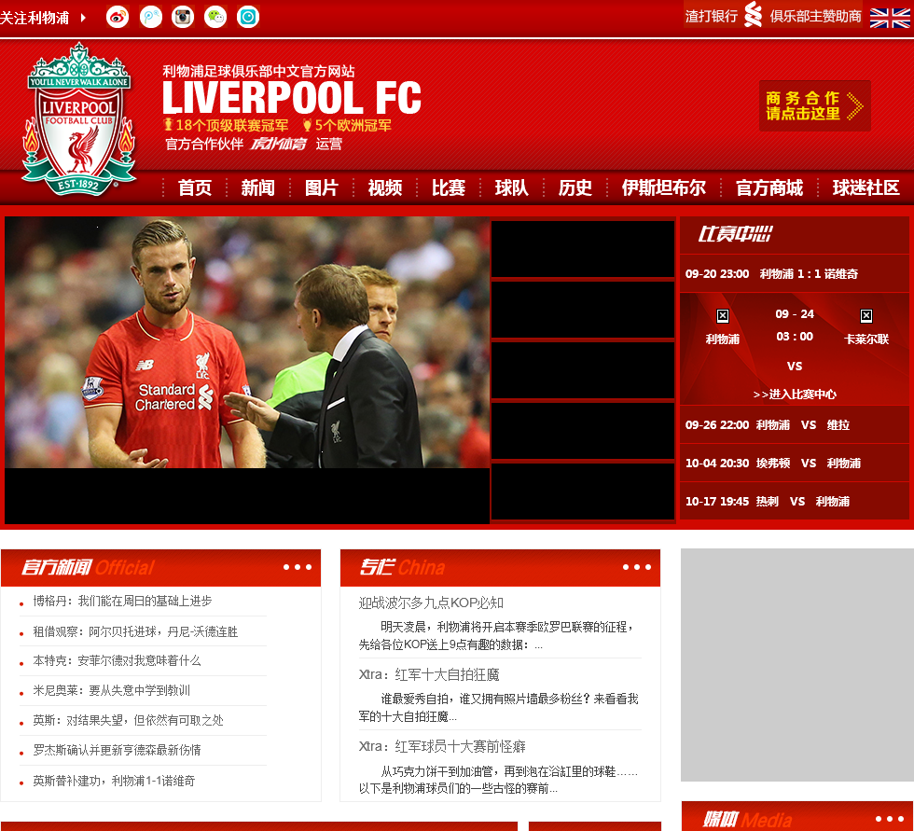914x831 pixels.
Task: Open news 租借观察：阿尔贝托进球
Action: (135, 631)
